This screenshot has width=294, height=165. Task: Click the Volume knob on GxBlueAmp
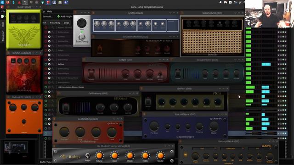[100, 107]
